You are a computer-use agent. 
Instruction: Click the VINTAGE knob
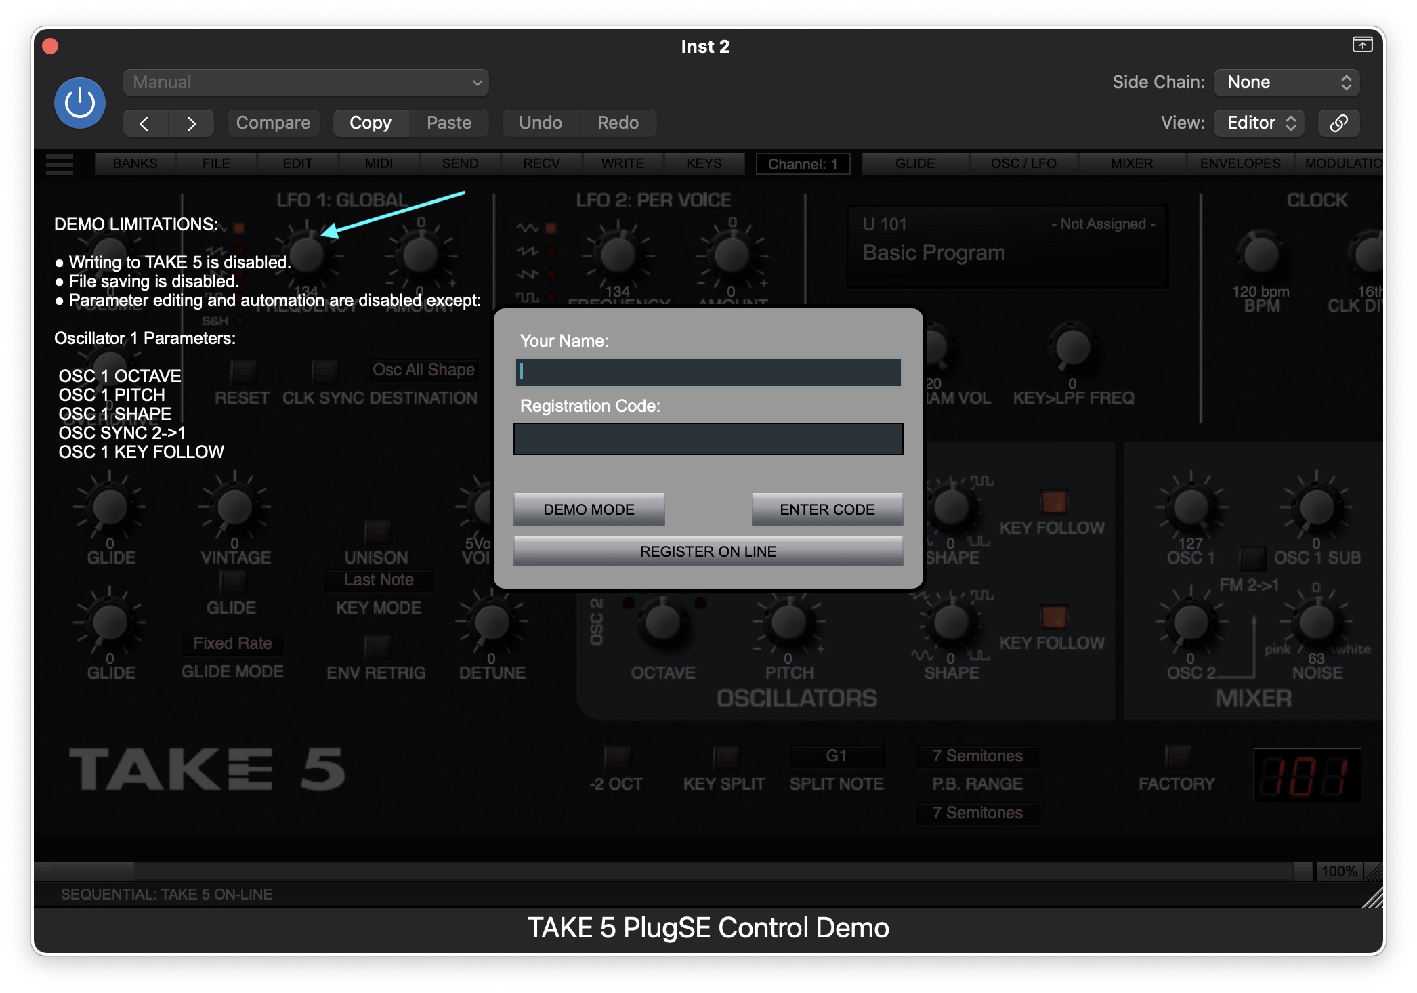point(234,507)
